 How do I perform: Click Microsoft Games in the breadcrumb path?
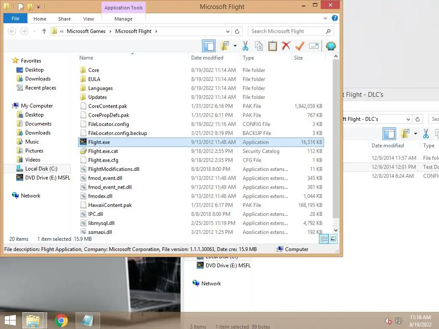86,31
